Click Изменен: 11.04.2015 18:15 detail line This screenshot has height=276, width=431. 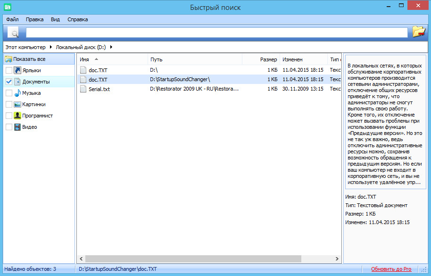(x=377, y=222)
